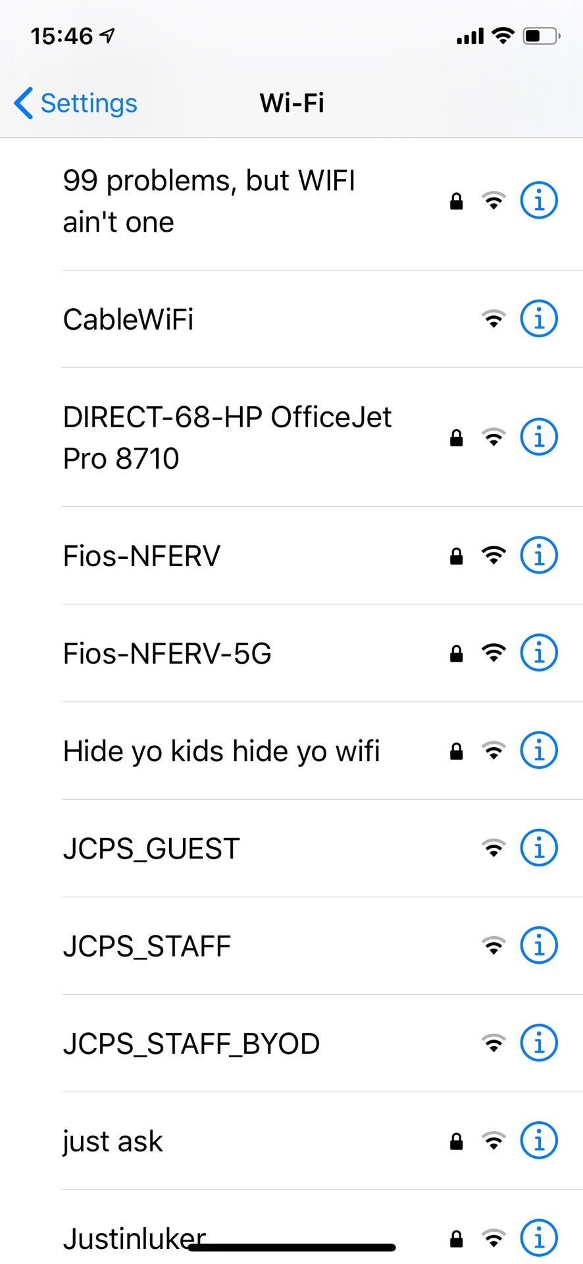This screenshot has height=1264, width=583.
Task: Tap signal strength icon for JCPS_STAFF_BYOD
Action: [494, 1043]
